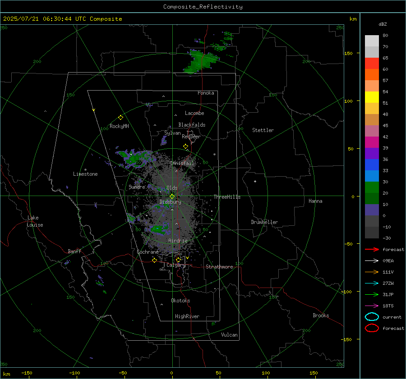Click the Olds label

(172, 188)
